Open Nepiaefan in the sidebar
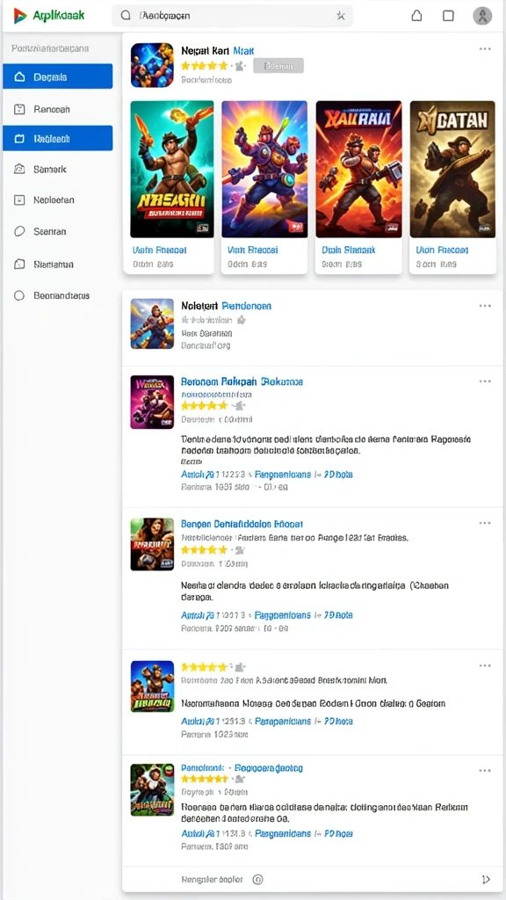Viewport: 506px width, 900px height. (x=57, y=200)
